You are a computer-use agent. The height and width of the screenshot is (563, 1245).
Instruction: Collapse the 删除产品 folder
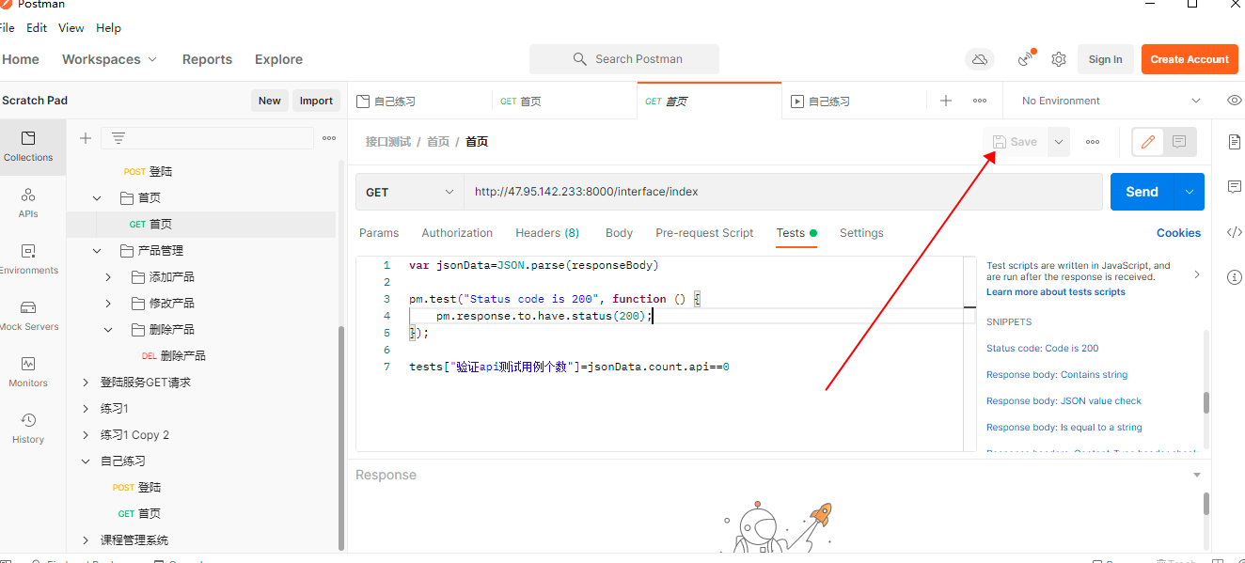[x=108, y=330]
